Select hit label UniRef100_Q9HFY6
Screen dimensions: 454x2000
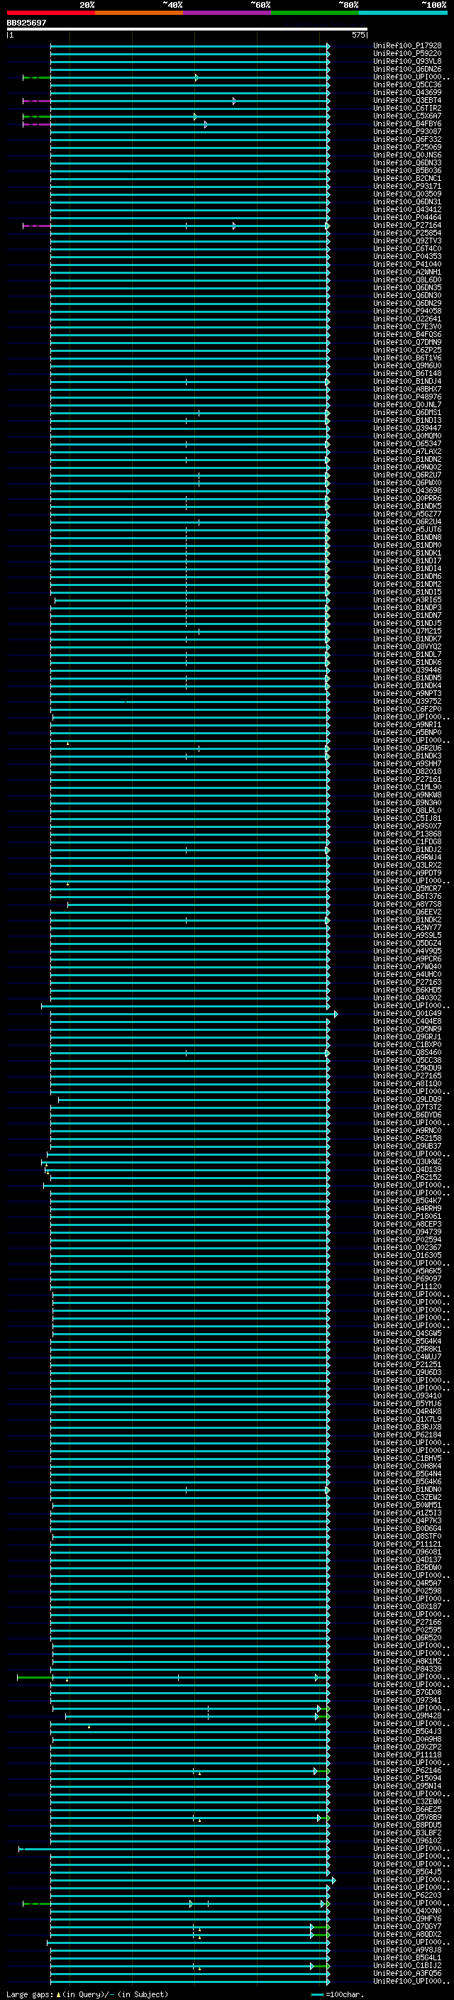406,1918
